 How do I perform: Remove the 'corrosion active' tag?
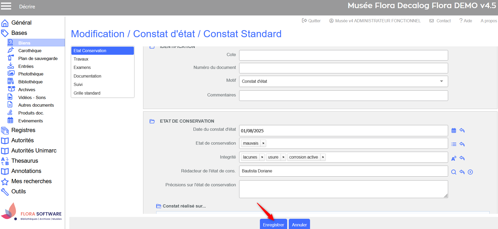point(323,157)
